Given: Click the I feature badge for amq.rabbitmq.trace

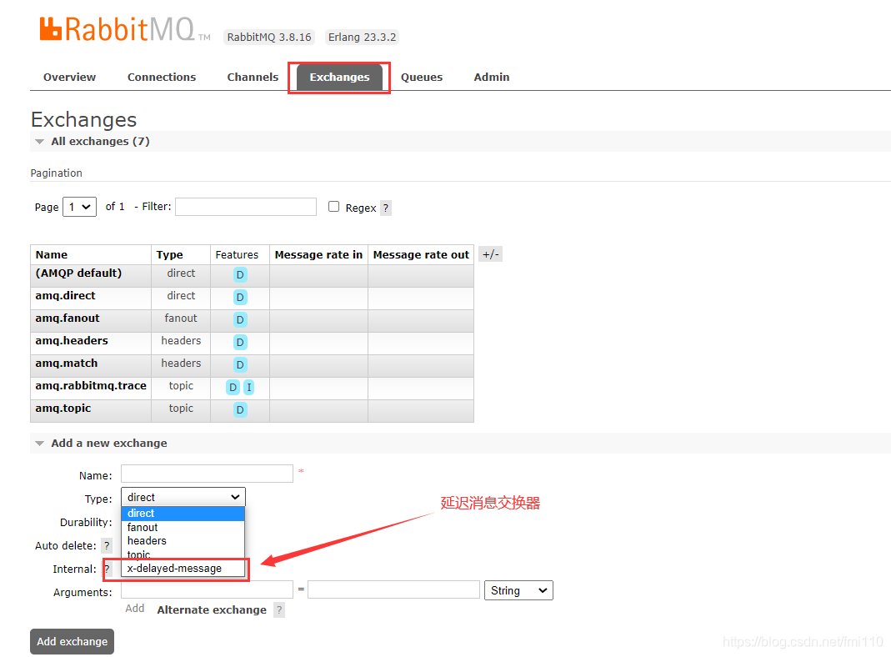Looking at the screenshot, I should coord(248,388).
